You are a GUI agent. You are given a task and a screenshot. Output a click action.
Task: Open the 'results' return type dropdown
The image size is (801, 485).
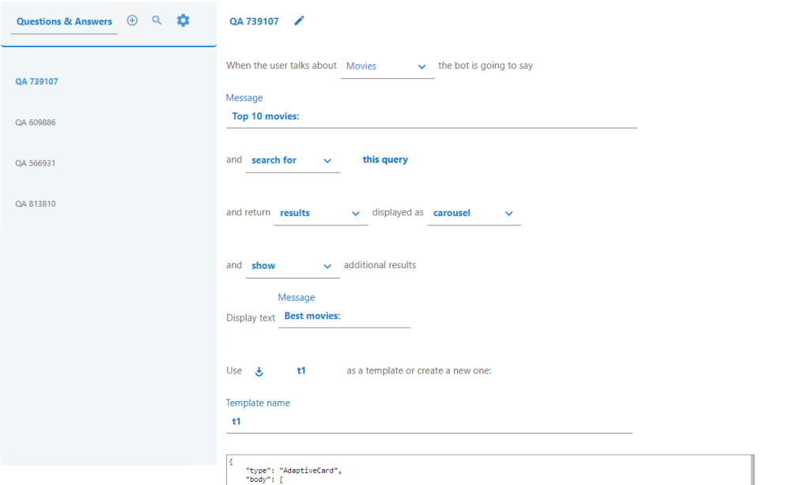coord(320,214)
